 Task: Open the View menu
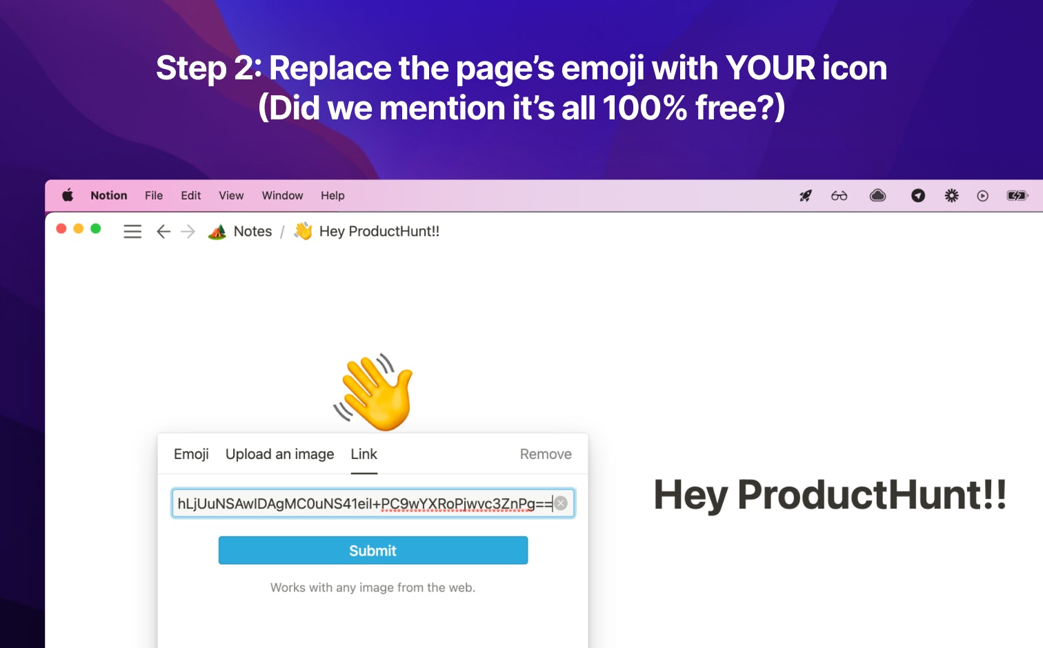point(231,195)
